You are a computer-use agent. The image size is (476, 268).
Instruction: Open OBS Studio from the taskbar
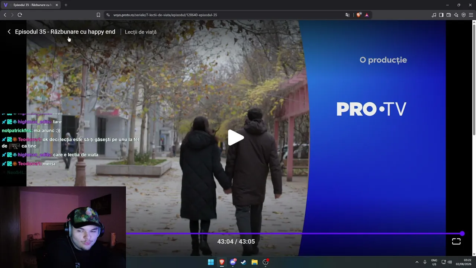266,262
